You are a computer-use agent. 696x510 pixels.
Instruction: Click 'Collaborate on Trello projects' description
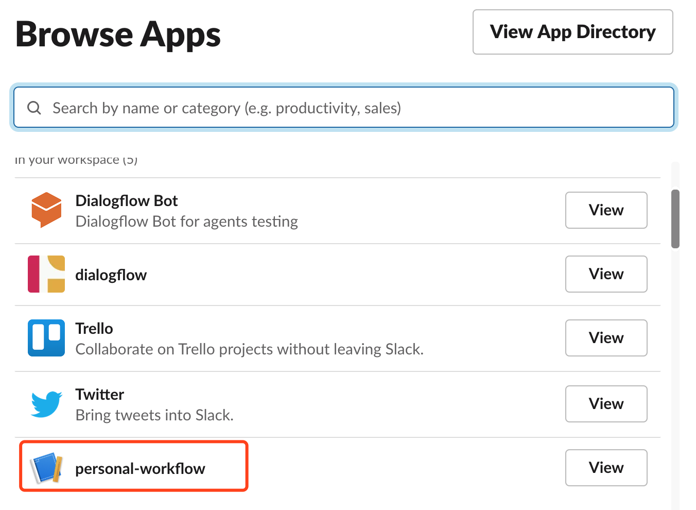pos(250,349)
